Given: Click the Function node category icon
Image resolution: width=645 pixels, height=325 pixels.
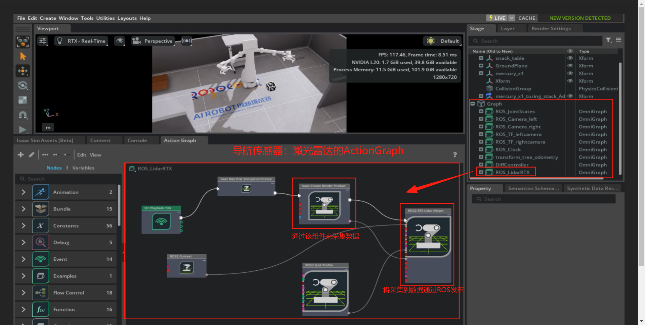Looking at the screenshot, I should pos(41,309).
